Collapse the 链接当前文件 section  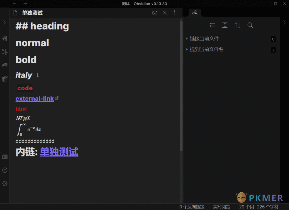point(186,39)
